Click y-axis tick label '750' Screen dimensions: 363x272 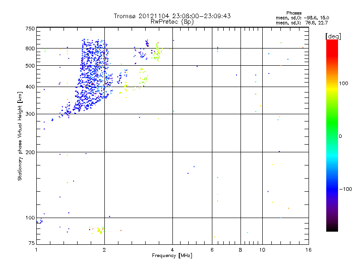[30, 29]
